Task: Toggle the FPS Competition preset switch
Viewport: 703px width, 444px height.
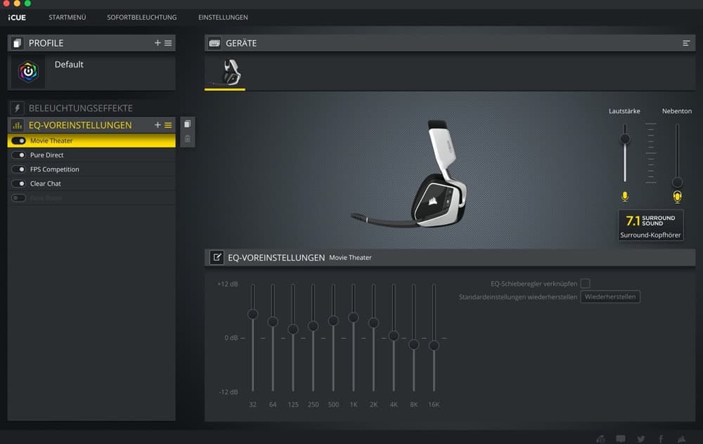Action: [19, 169]
